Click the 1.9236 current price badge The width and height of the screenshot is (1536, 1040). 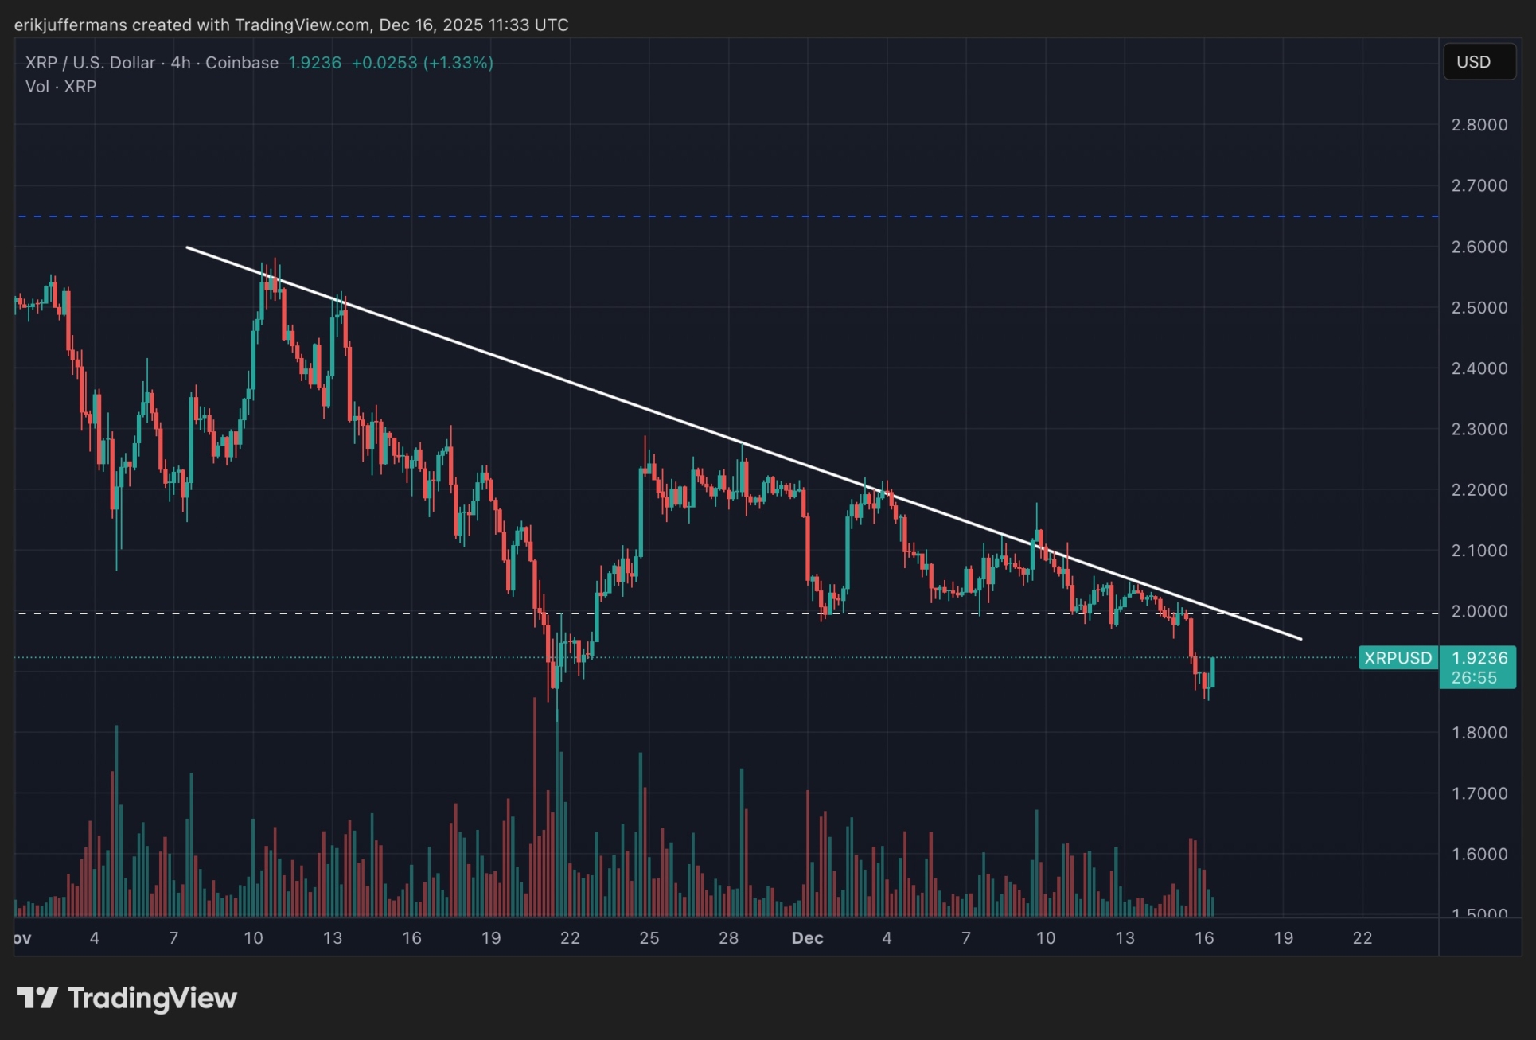click(x=1479, y=658)
